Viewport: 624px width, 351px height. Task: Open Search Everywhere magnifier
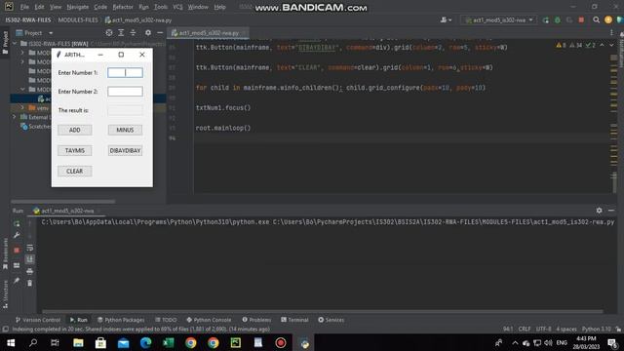[596, 19]
